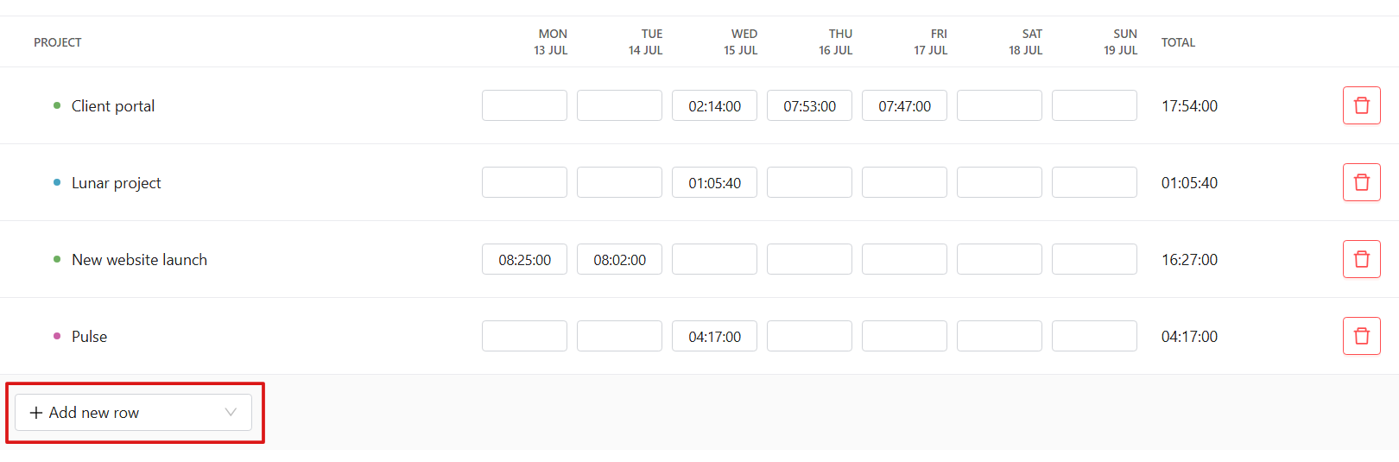Open the Lunar project entry
This screenshot has width=1399, height=462.
(x=117, y=183)
